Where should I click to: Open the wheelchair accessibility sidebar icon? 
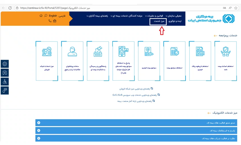(5, 82)
